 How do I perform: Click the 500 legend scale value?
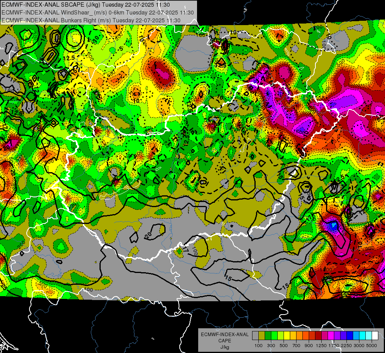(284, 346)
